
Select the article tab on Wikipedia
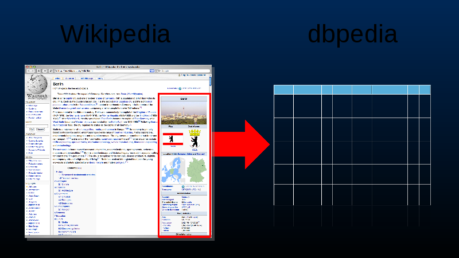click(58, 79)
